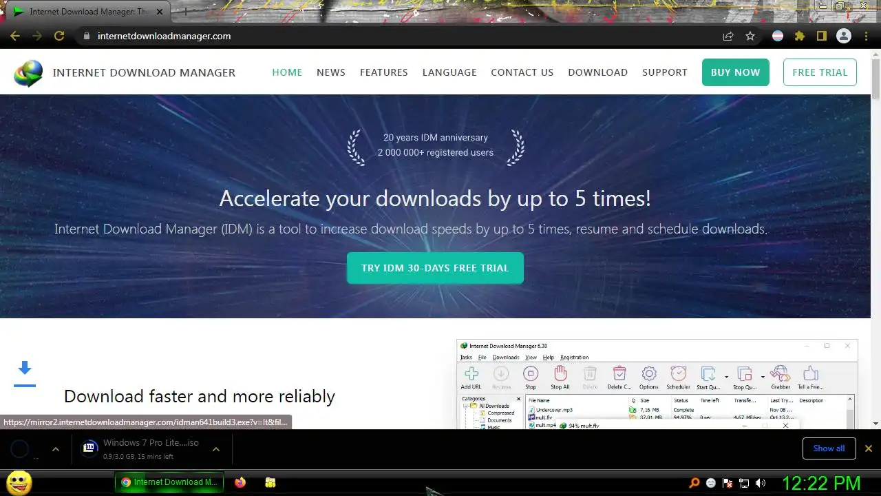Open the Chrome profile avatar

coord(844,36)
